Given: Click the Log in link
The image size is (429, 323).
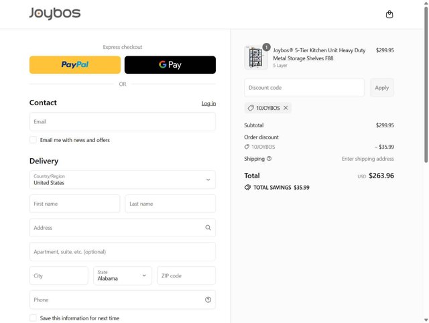Looking at the screenshot, I should (x=208, y=103).
